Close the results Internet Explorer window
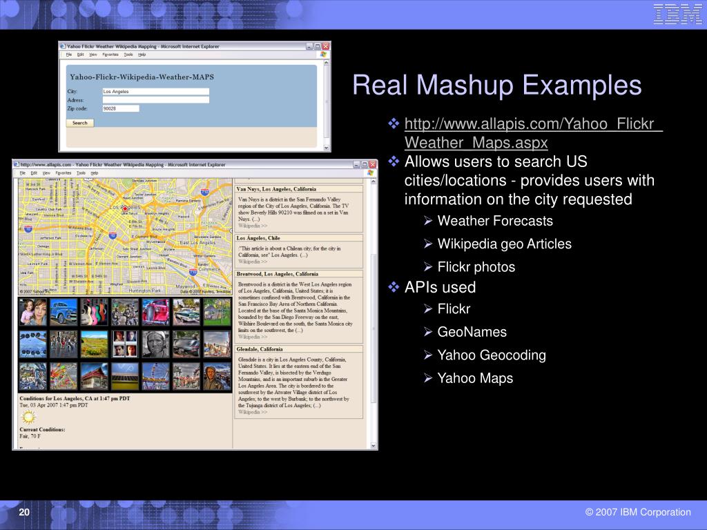 pyautogui.click(x=373, y=164)
